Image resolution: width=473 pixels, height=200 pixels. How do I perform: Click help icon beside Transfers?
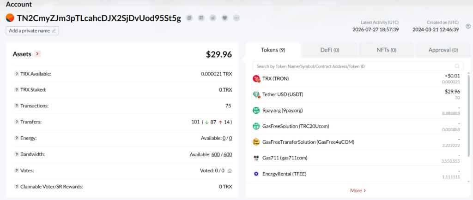pyautogui.click(x=16, y=122)
